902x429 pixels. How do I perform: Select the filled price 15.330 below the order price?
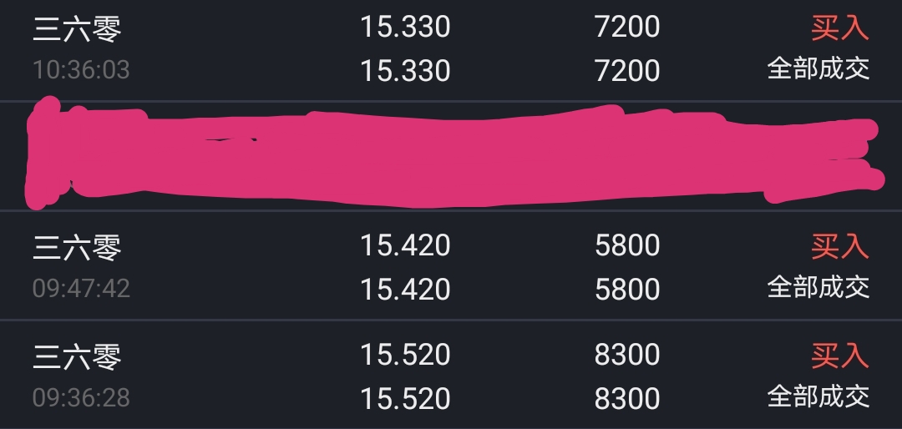405,71
